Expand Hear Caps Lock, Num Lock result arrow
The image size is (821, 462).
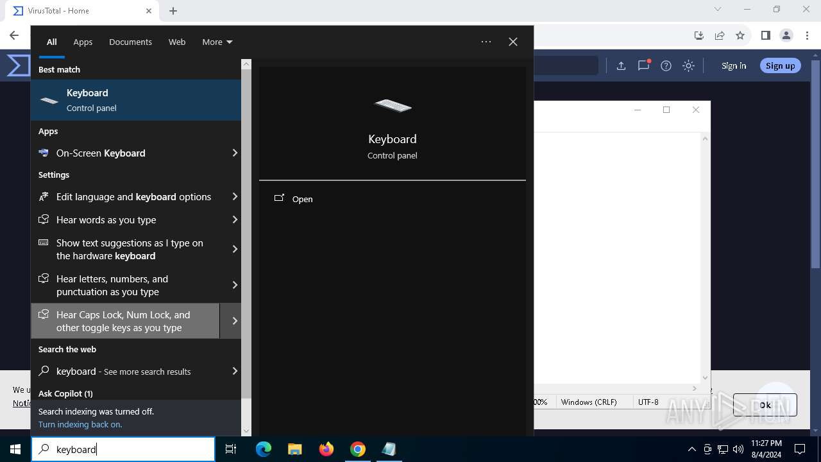[x=234, y=321]
